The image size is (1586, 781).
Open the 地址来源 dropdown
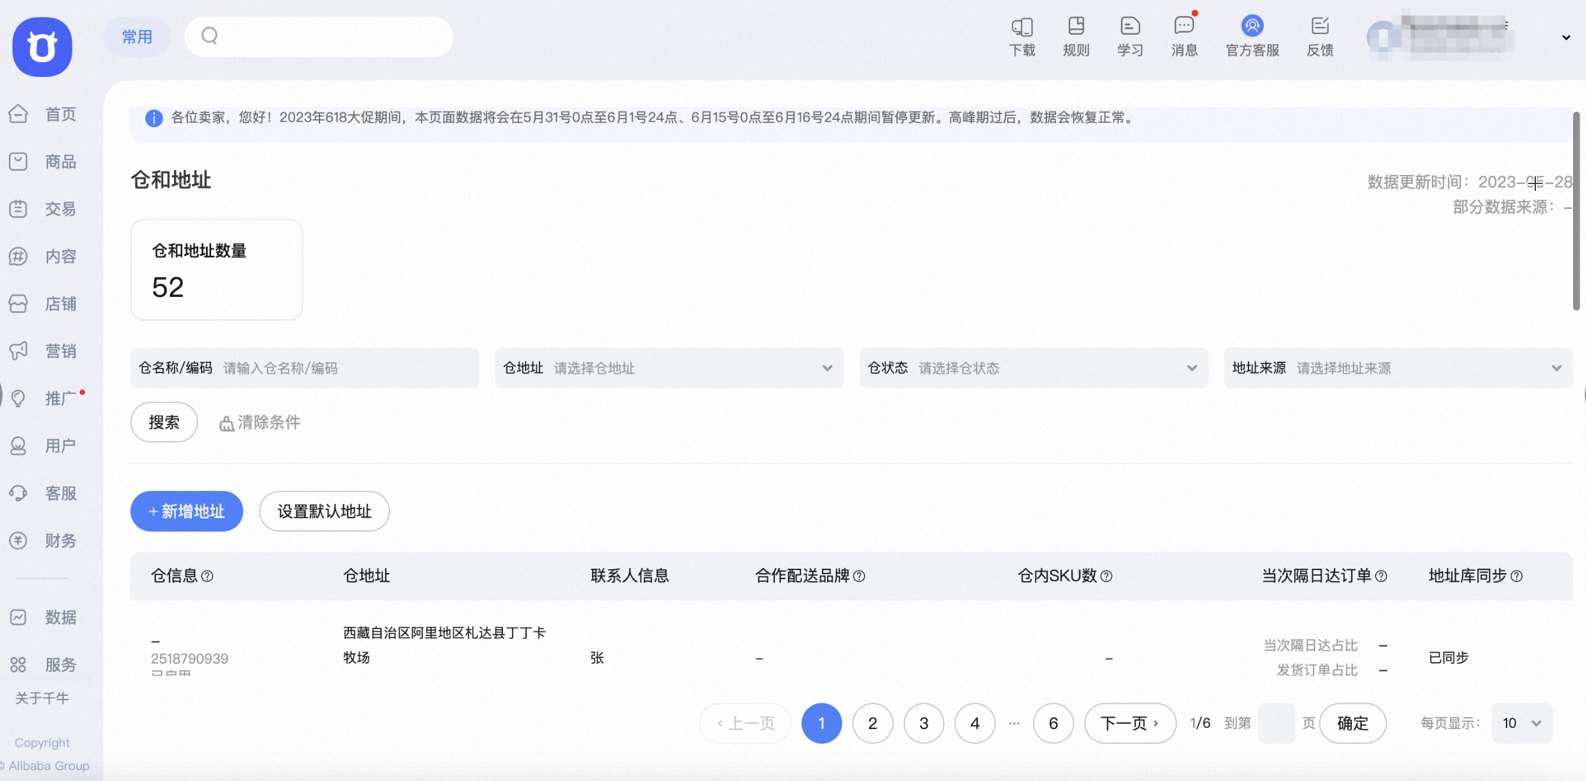(x=1398, y=368)
